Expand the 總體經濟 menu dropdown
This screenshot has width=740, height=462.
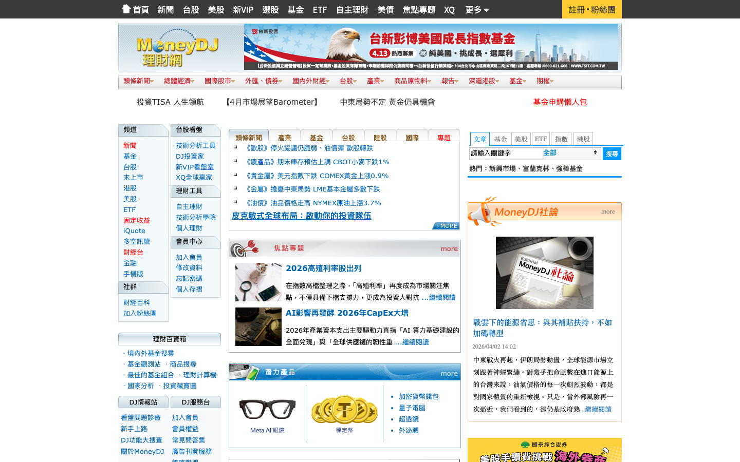[179, 81]
